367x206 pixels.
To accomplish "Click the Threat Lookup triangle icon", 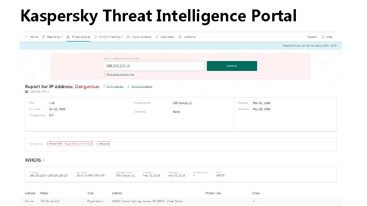I will tap(68, 37).
